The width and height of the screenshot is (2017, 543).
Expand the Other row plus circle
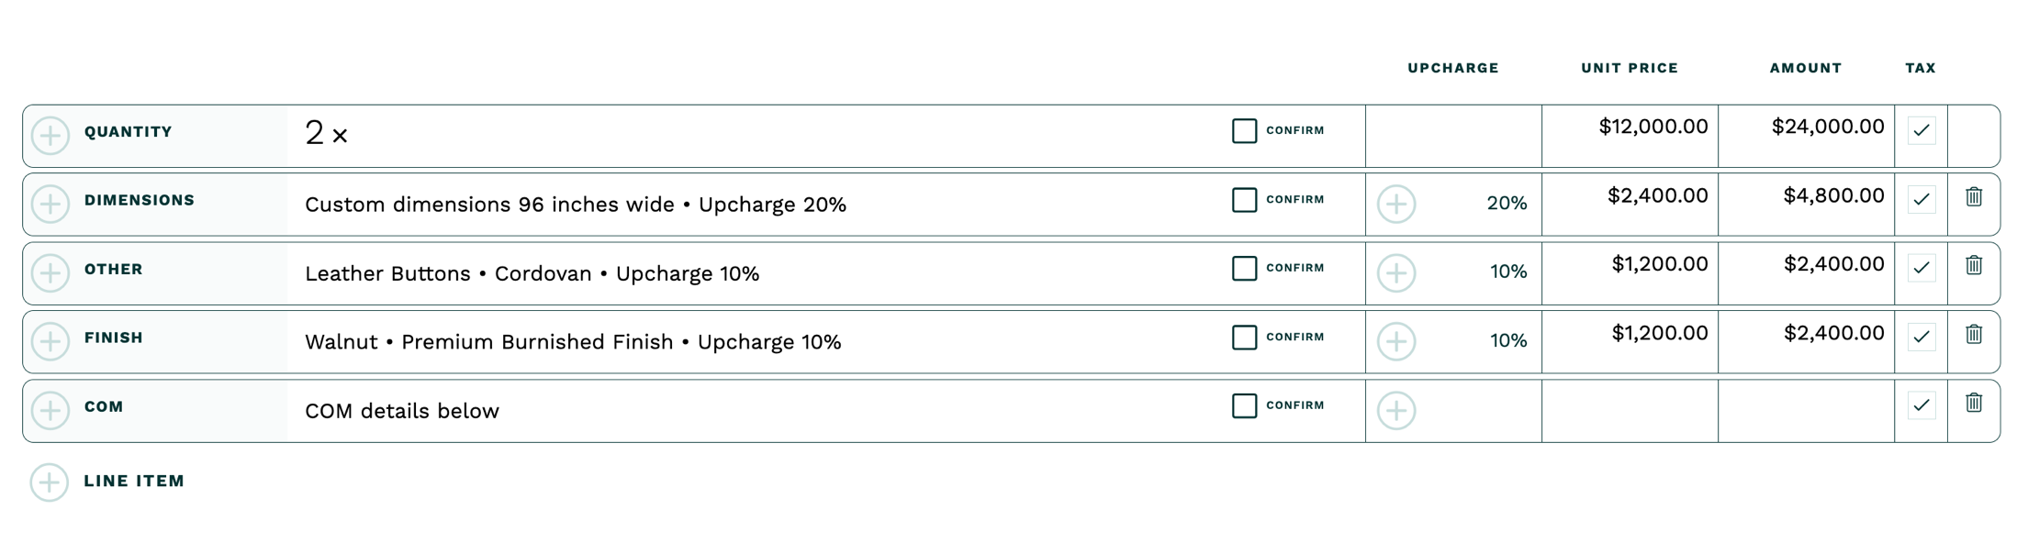click(50, 273)
